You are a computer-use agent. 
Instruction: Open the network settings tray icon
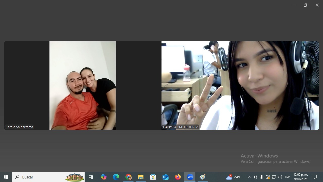tap(274, 177)
